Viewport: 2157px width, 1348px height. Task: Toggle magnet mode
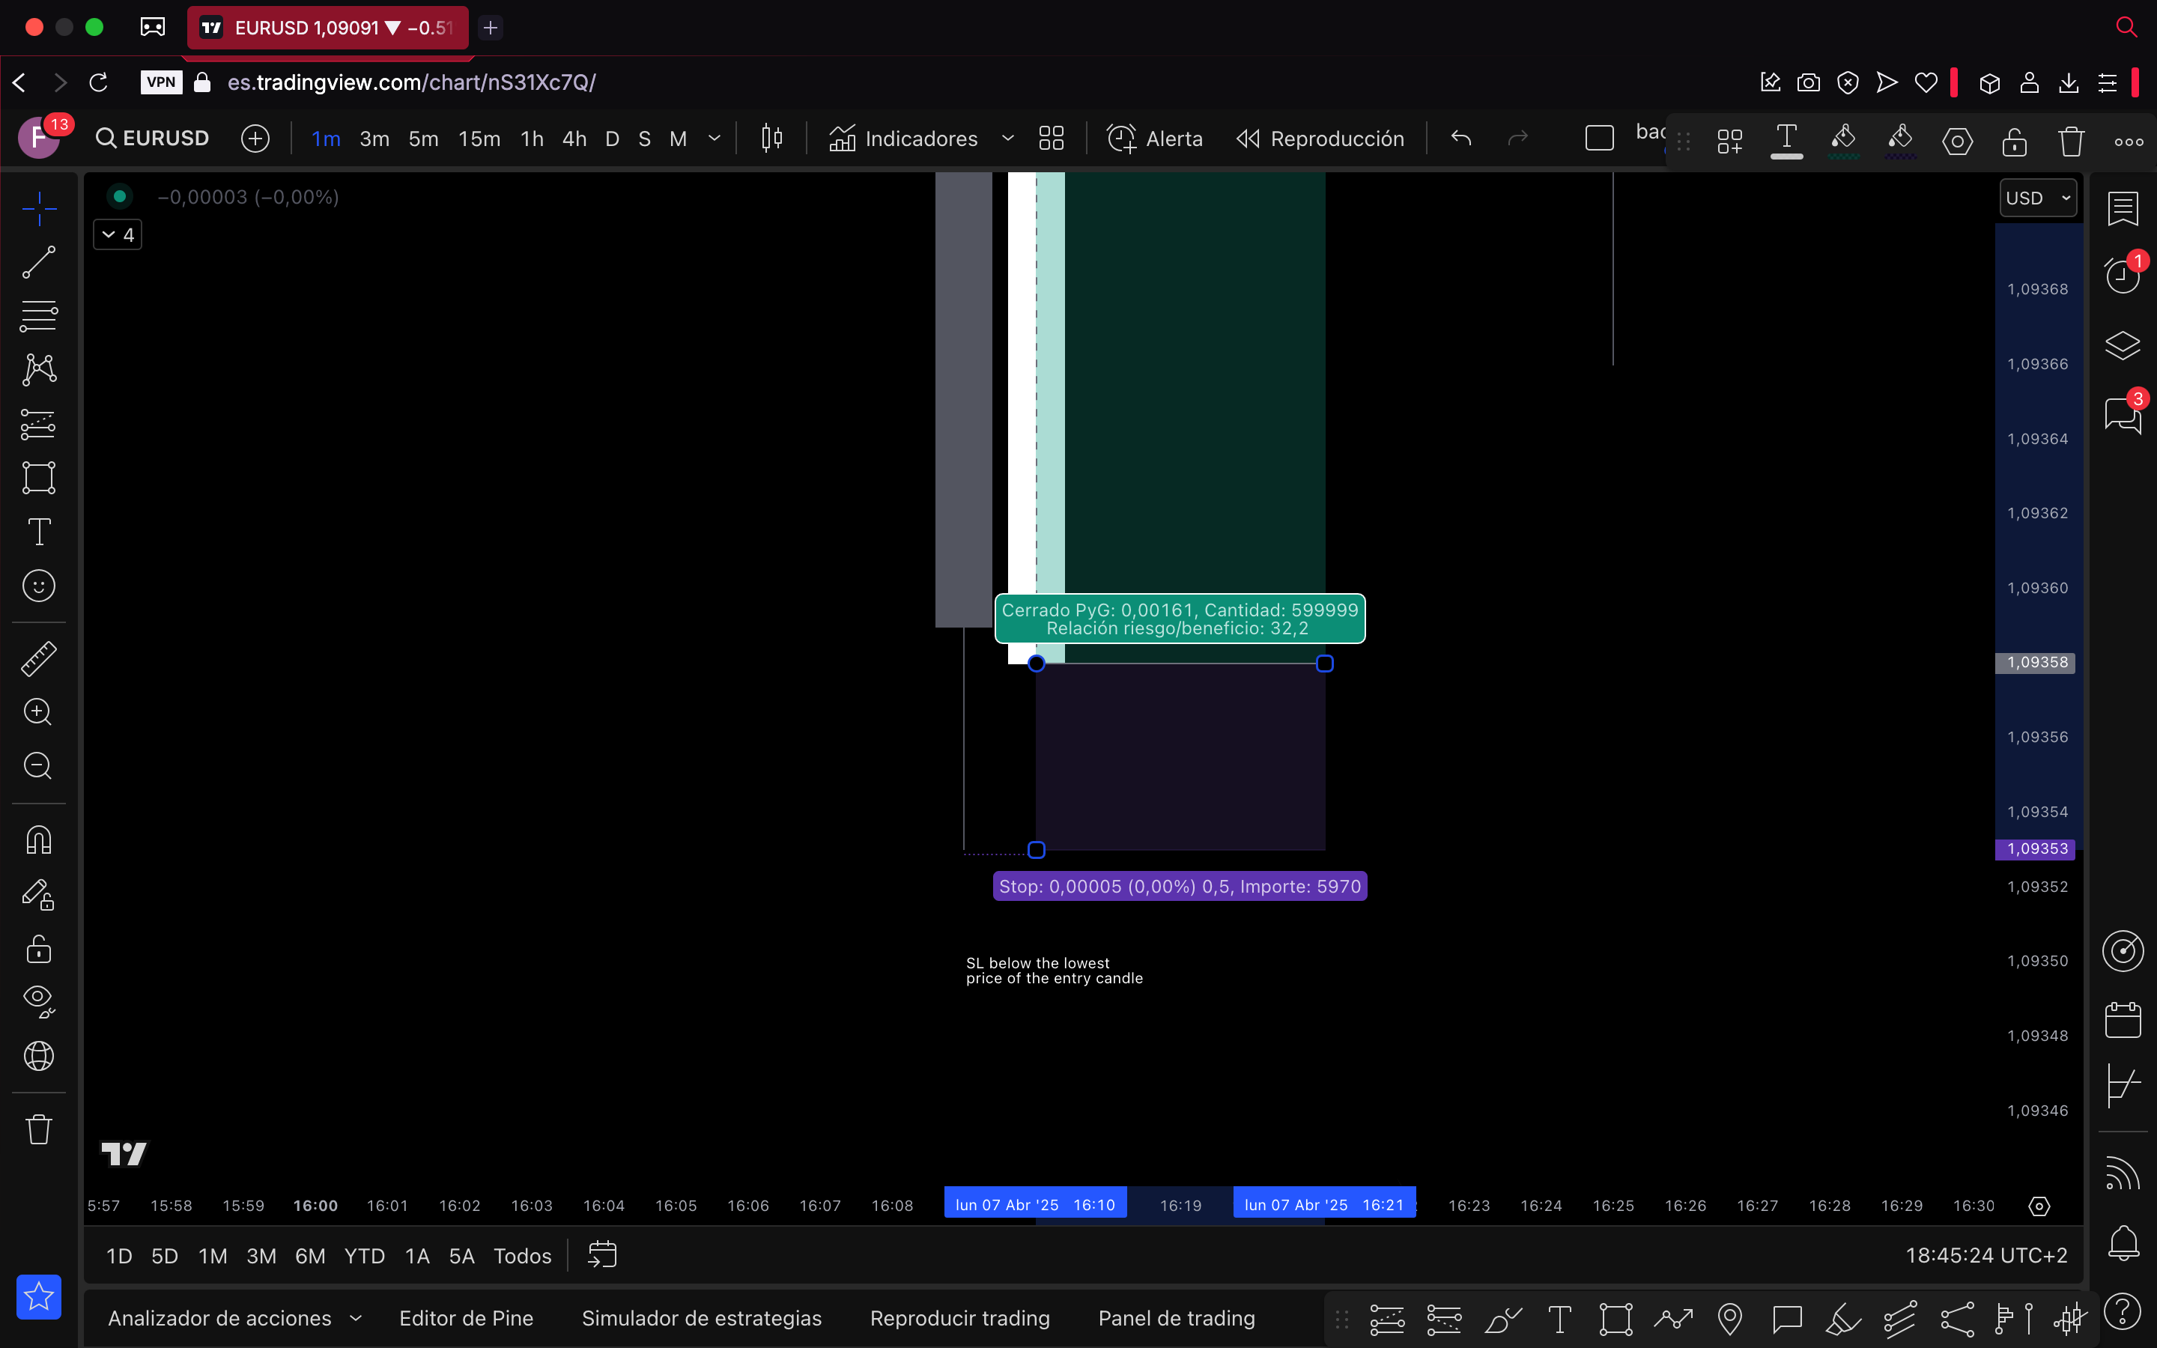click(38, 840)
